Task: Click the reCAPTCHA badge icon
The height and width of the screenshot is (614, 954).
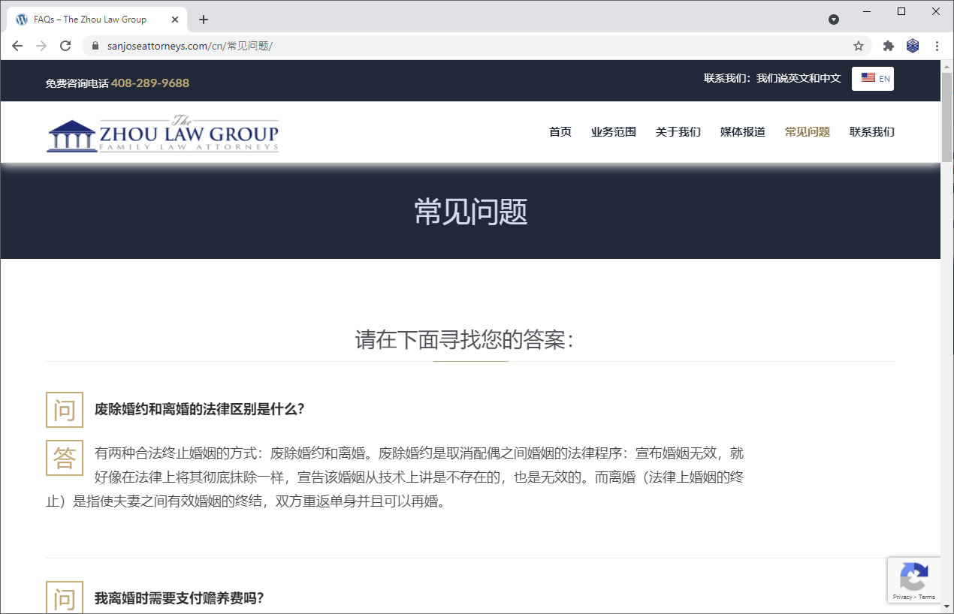Action: 913,579
